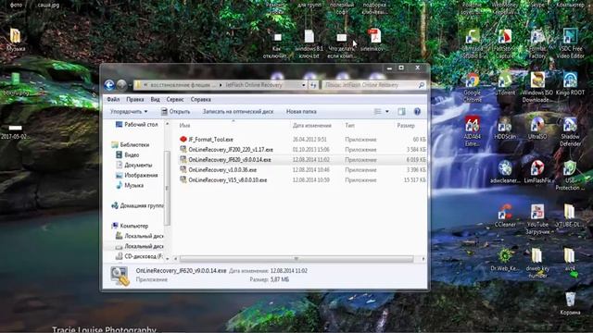Launch FastStone Capture desktop shortcut
Image resolution: width=593 pixels, height=333 pixels.
tap(505, 43)
